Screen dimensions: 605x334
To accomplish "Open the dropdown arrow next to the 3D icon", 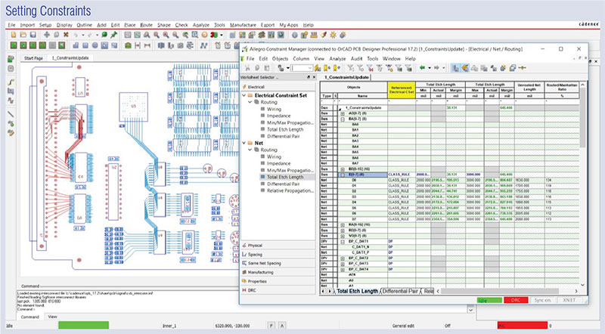I will (221, 35).
